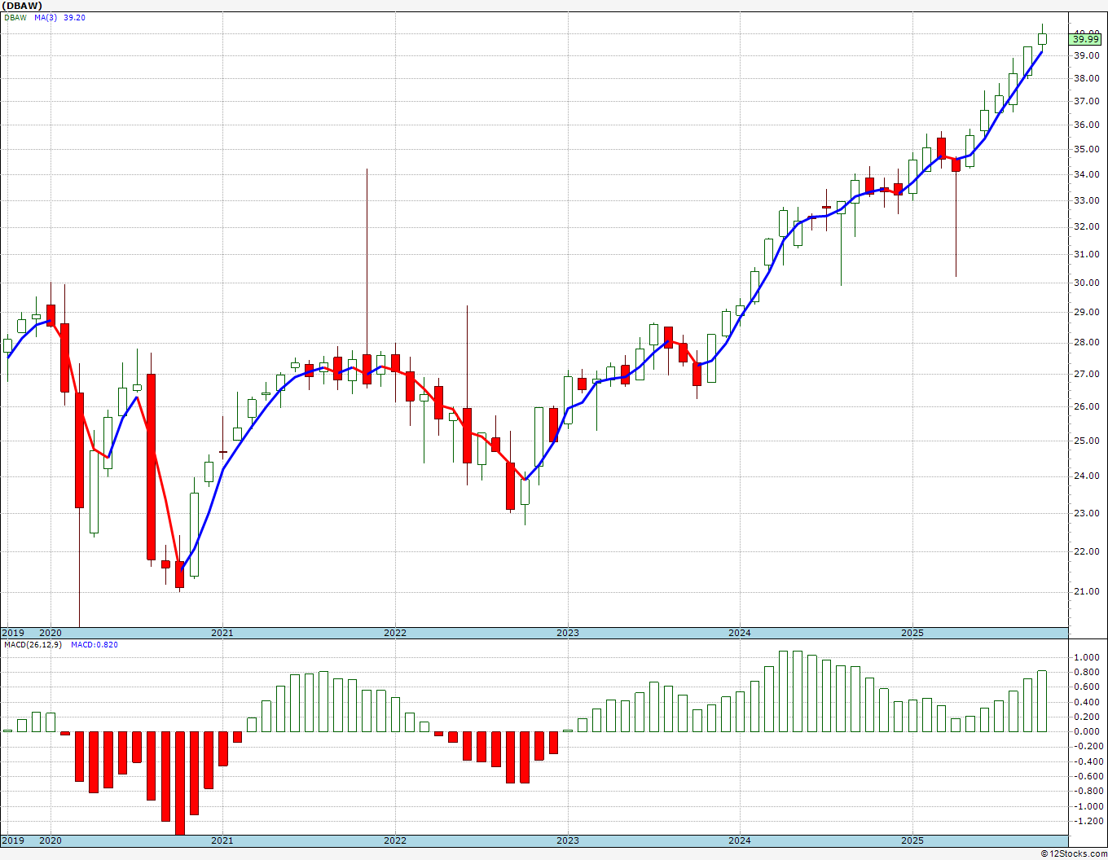Click the 30.00 price axis label

point(1087,283)
